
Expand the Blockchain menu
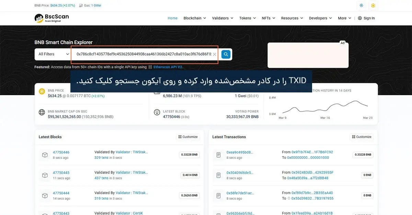point(195,18)
